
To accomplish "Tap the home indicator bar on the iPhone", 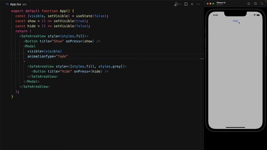I will [235, 127].
